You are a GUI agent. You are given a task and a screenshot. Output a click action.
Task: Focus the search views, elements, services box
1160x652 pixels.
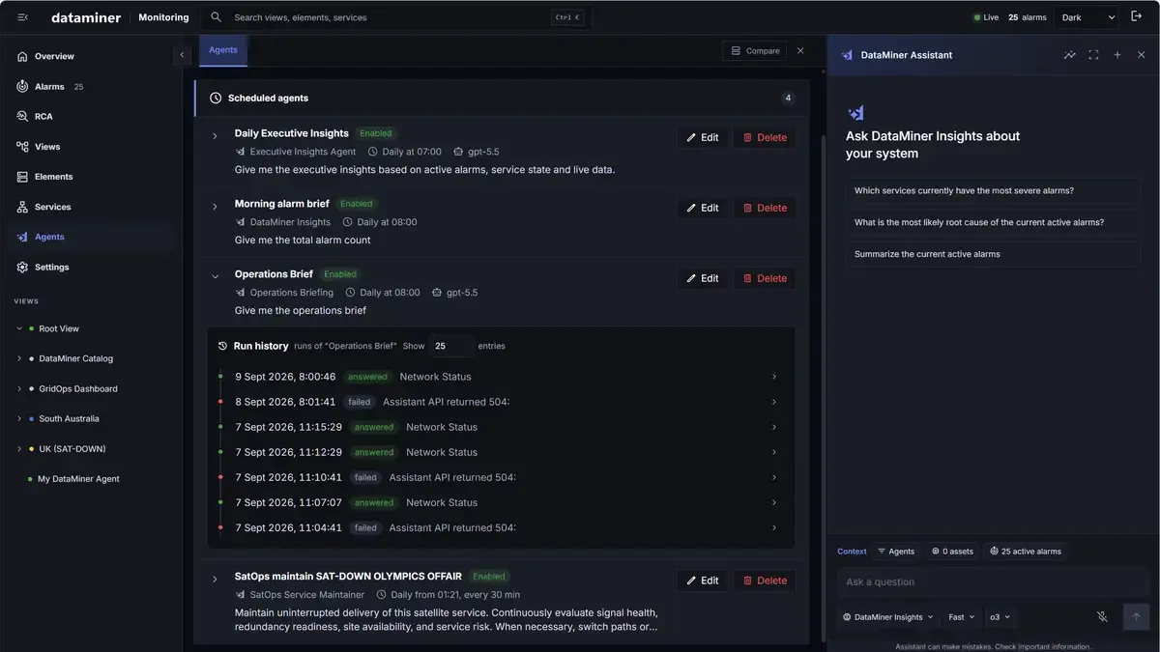point(396,17)
